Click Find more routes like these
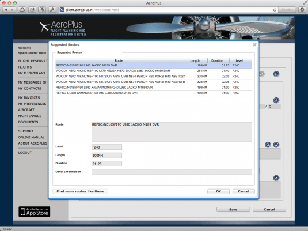Screen dimensions: 308x231 tap(81, 191)
